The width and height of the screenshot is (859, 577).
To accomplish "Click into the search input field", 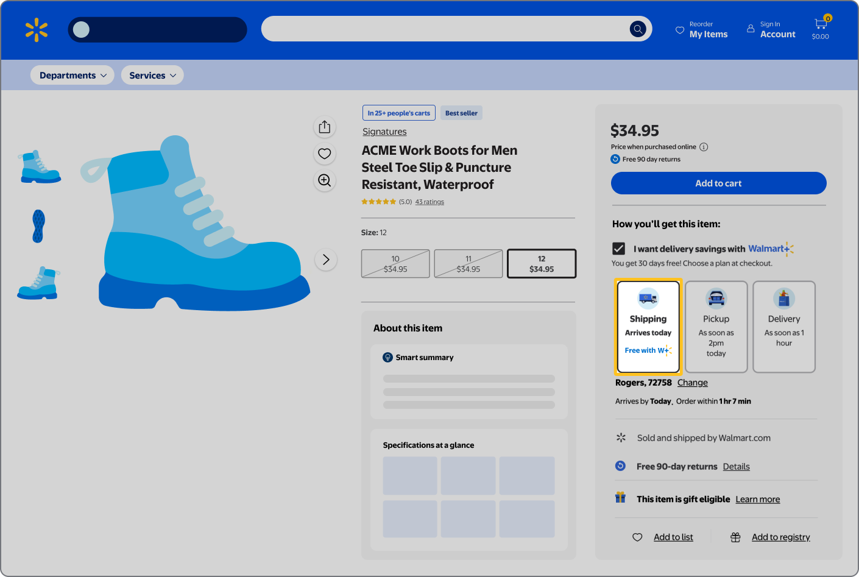I will [x=445, y=29].
